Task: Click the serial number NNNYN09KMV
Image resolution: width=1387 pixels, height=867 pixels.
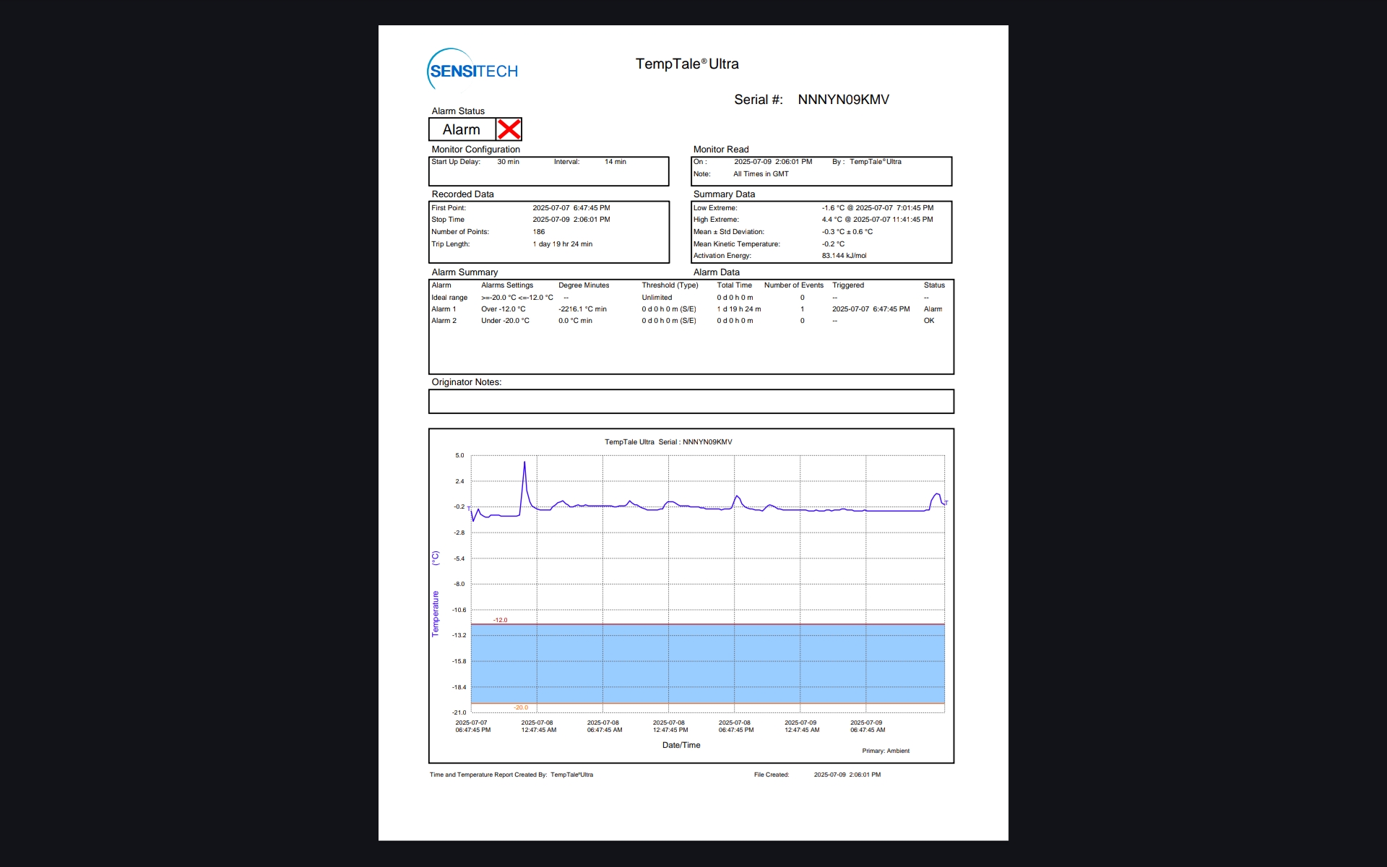Action: [x=843, y=100]
